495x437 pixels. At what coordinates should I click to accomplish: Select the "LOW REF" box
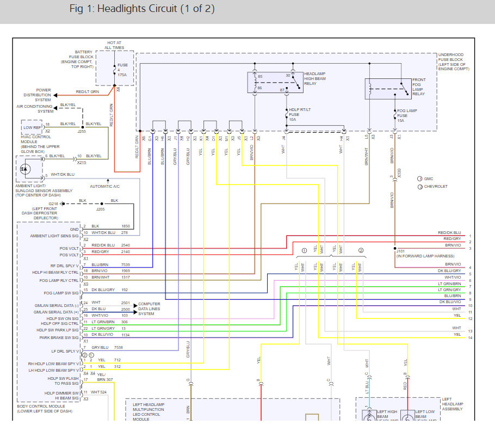point(32,127)
